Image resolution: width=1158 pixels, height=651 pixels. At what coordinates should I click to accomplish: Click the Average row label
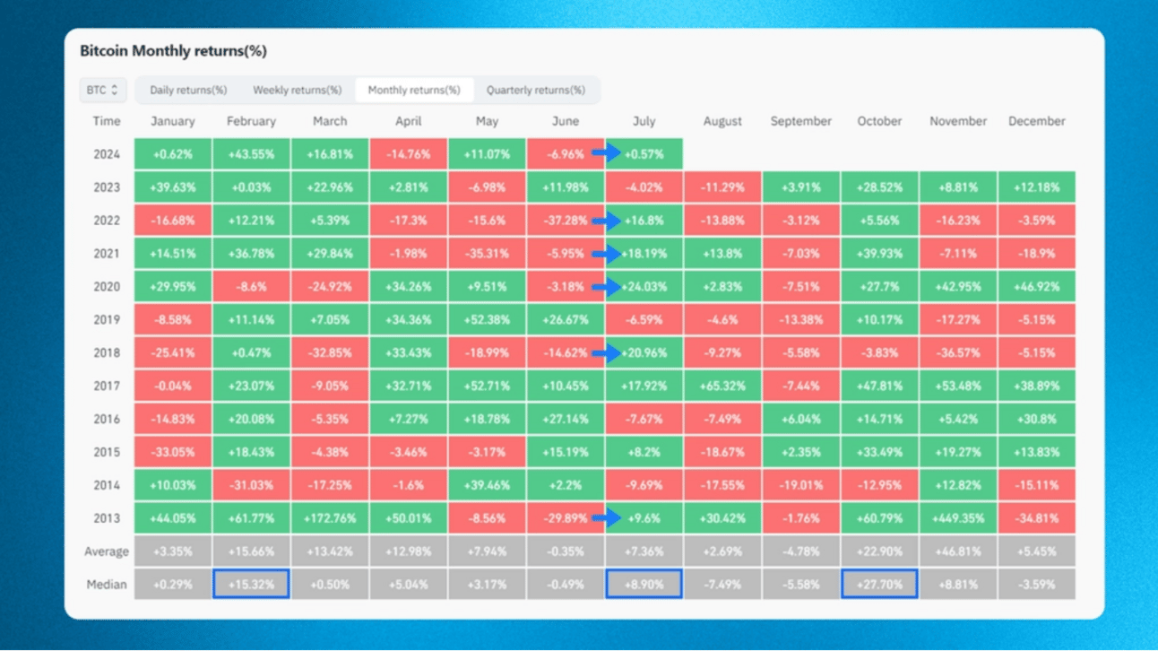[x=107, y=551]
